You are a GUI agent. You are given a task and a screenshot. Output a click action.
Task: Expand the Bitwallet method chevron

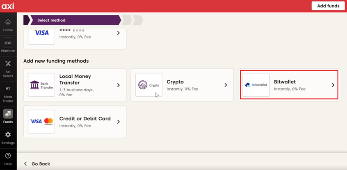point(333,85)
